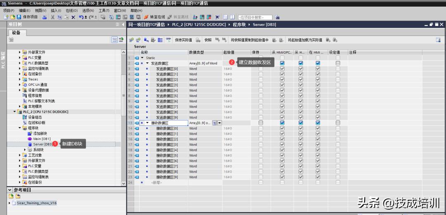Toggle 设定值 checkbox for 接收数据区

338,123
